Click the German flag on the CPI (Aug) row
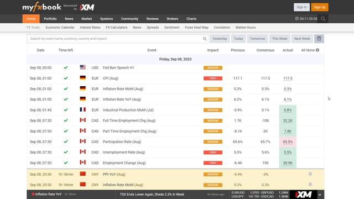Screen dimensions: 354x199 82,78
